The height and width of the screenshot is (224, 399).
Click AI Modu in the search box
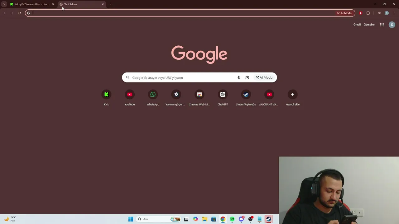[264, 77]
